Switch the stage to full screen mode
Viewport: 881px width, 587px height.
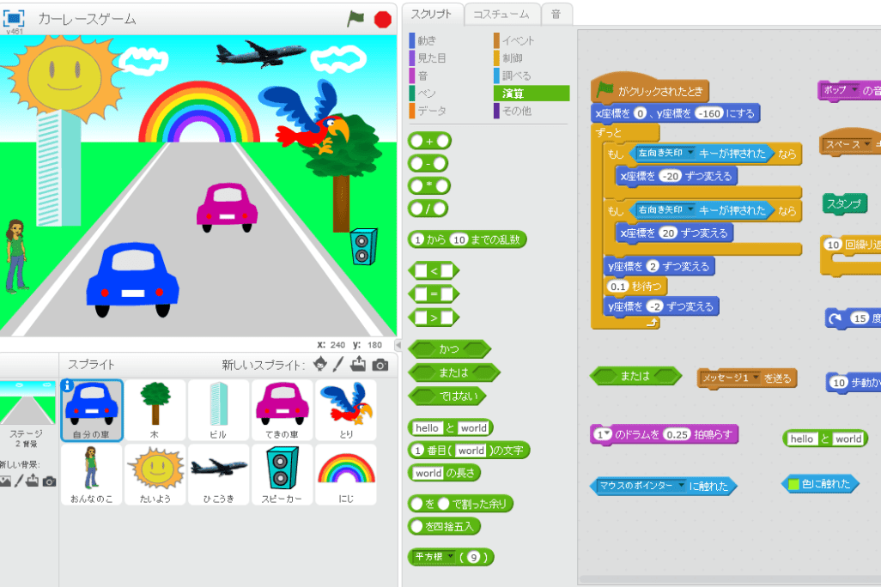(15, 18)
